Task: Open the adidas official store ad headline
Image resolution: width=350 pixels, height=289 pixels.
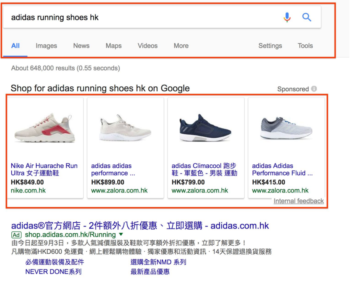Action: (x=140, y=226)
